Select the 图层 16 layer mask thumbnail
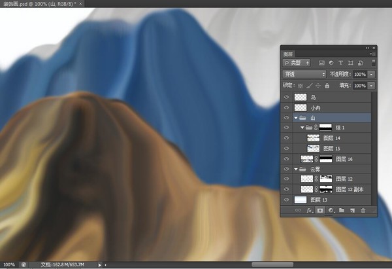This screenshot has height=269, width=392. (x=326, y=159)
